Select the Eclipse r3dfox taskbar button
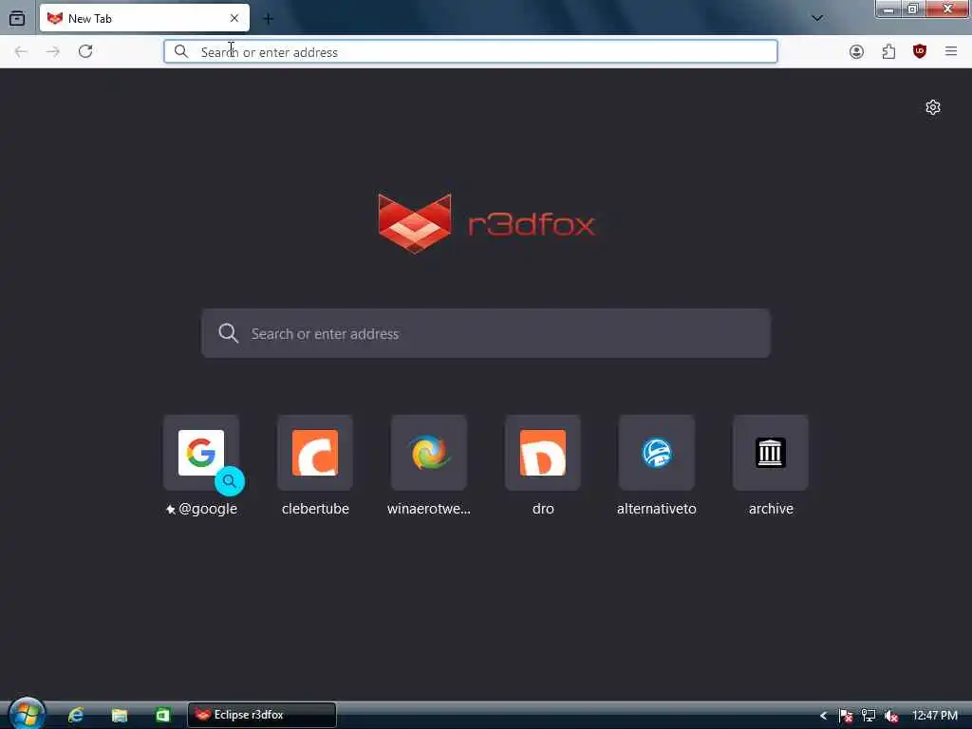Image resolution: width=972 pixels, height=729 pixels. (262, 715)
